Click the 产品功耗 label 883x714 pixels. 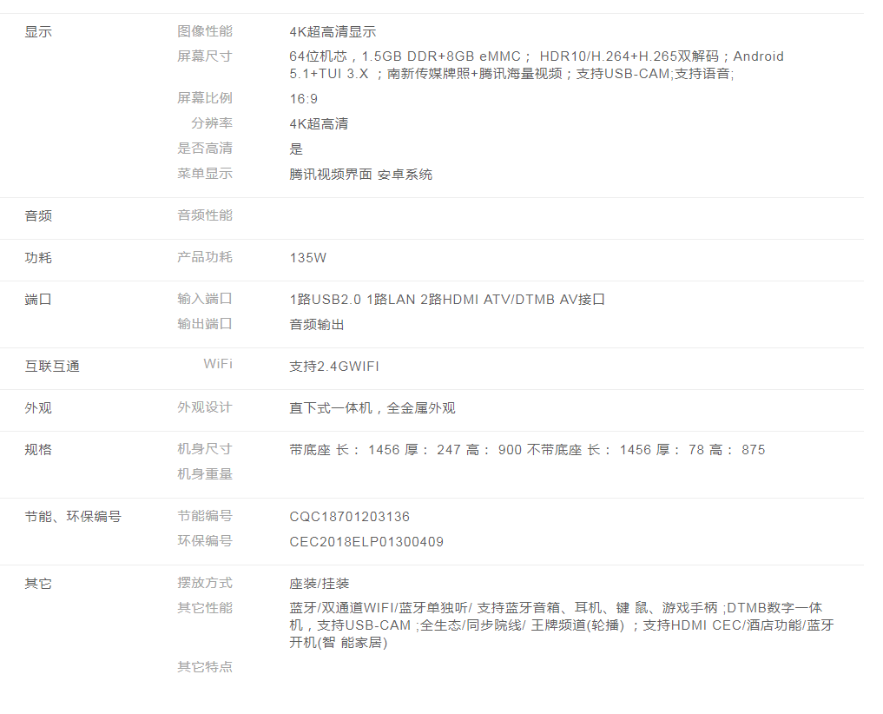point(205,257)
